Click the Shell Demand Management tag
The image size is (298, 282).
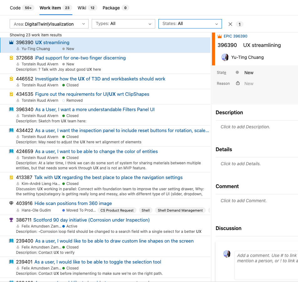point(180,210)
